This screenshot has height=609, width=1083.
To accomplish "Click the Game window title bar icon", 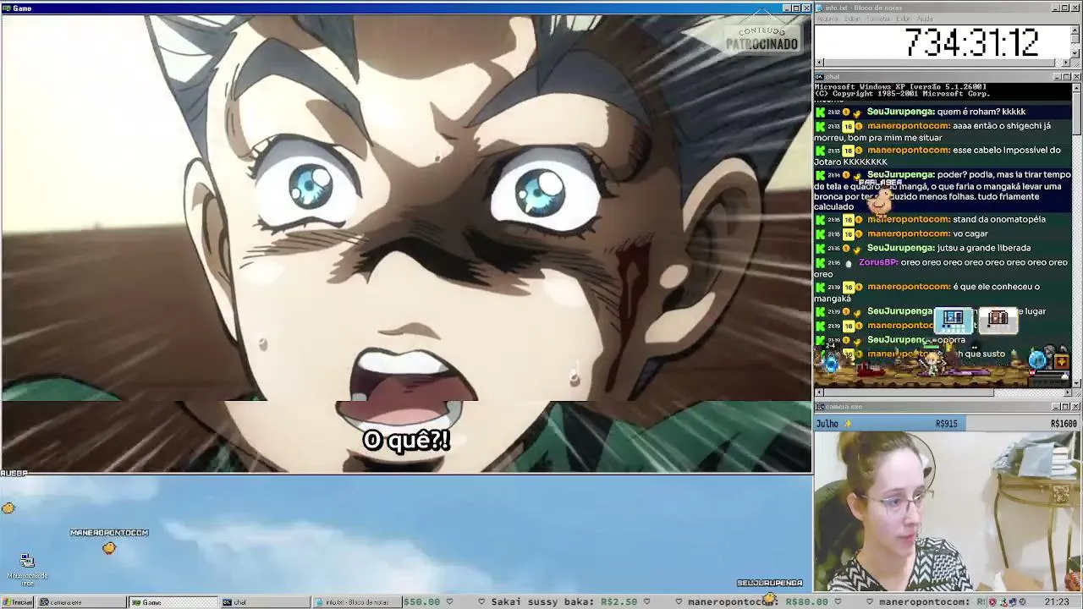I will 6,8.
